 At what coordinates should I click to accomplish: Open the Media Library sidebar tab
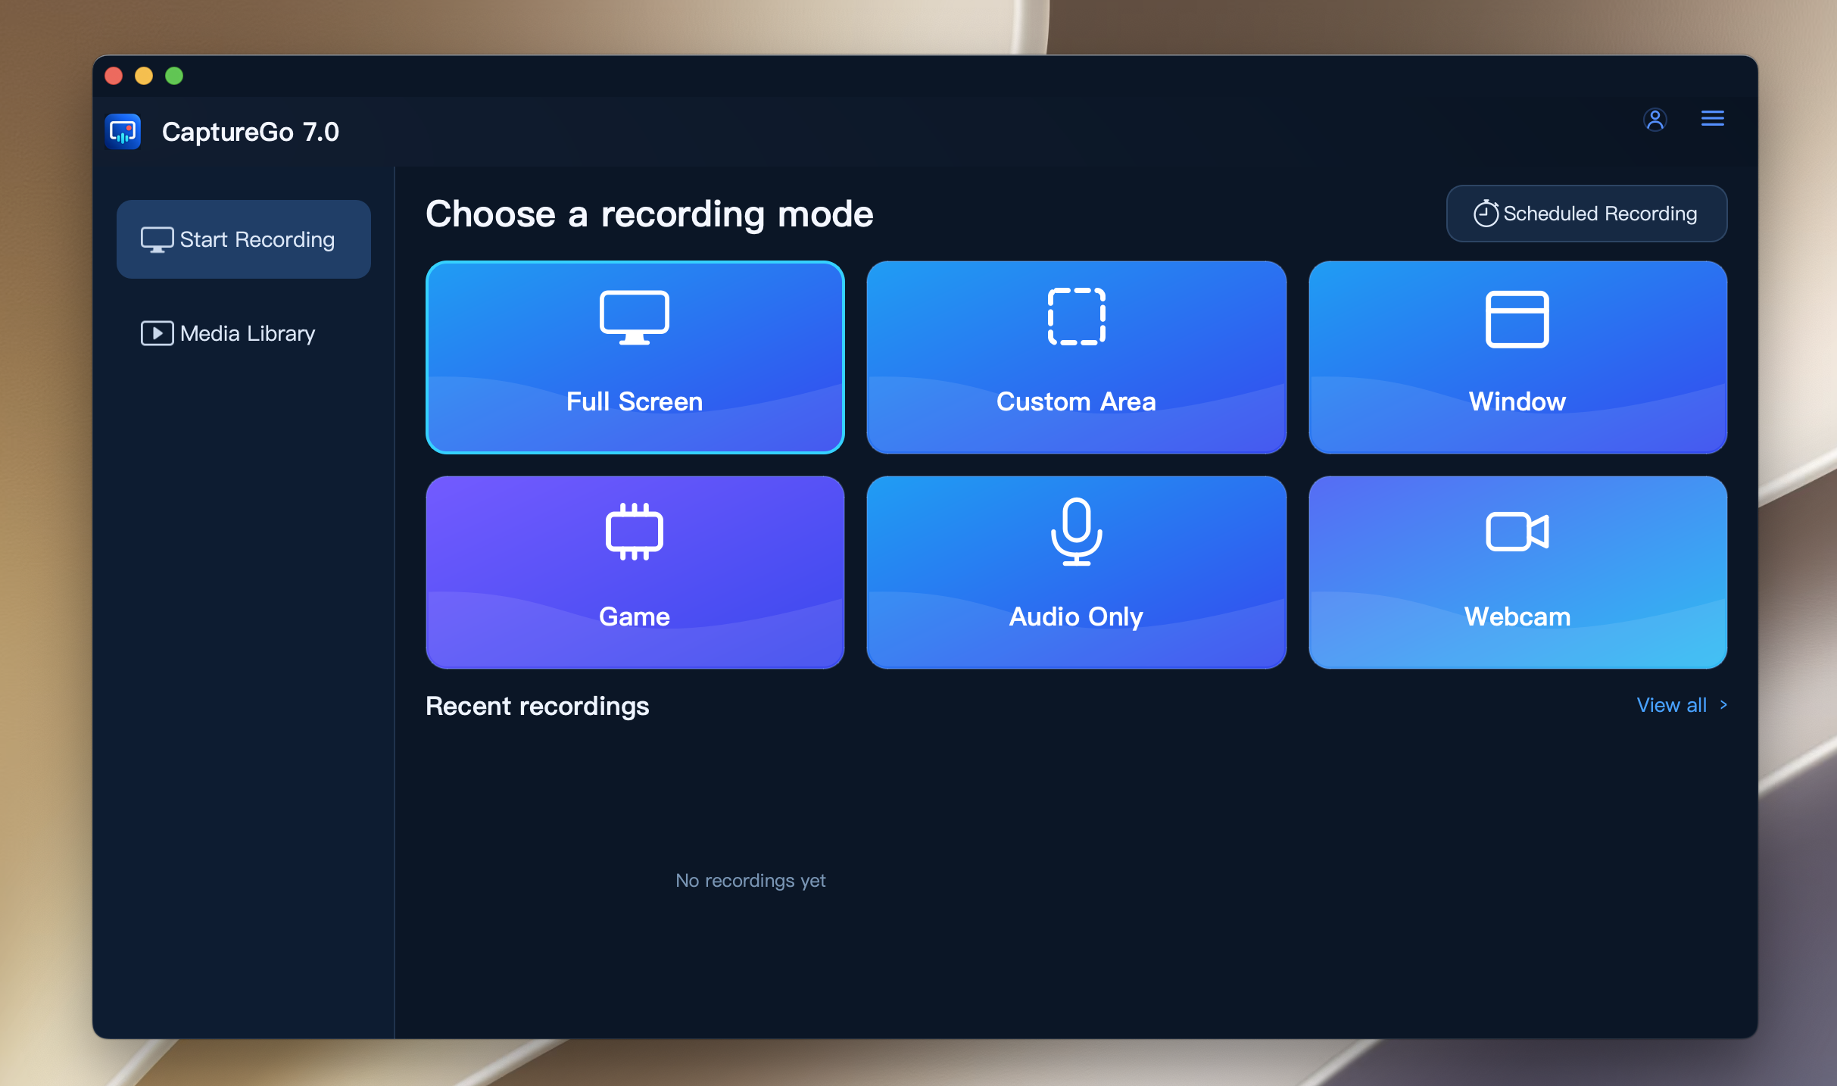[x=244, y=333]
